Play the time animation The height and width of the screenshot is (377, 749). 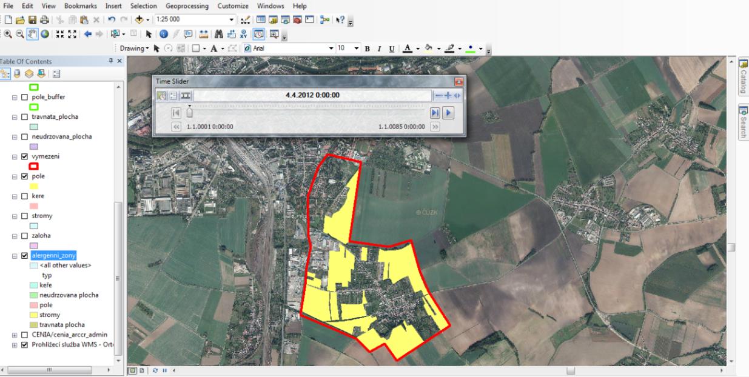449,113
